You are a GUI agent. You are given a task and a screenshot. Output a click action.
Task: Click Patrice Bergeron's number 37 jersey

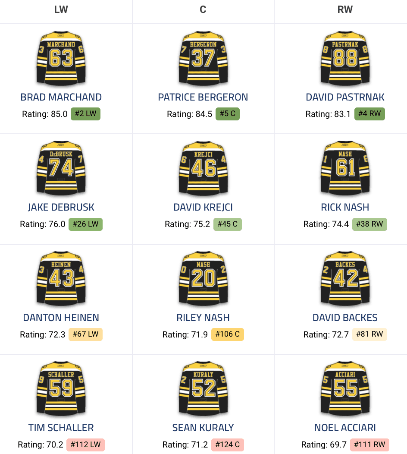203,58
